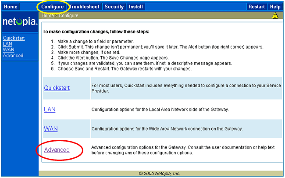Image resolution: width=285 pixels, height=178 pixels.
Task: Open the Troubleshoot tab
Action: click(84, 7)
